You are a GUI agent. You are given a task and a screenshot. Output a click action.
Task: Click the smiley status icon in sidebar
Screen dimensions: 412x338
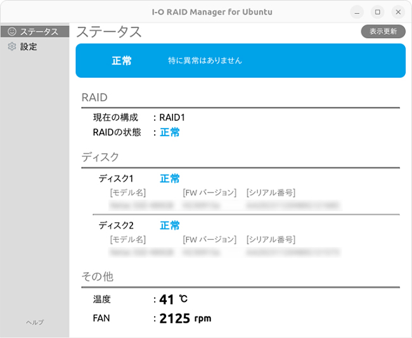(x=11, y=32)
